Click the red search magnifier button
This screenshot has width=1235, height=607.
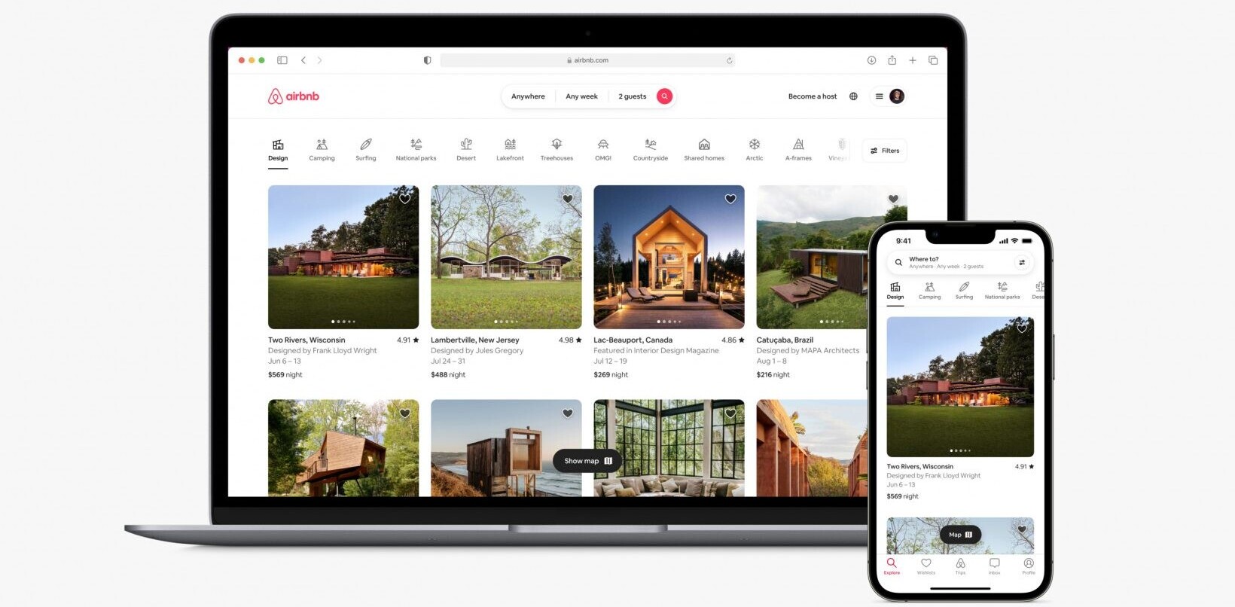[664, 96]
